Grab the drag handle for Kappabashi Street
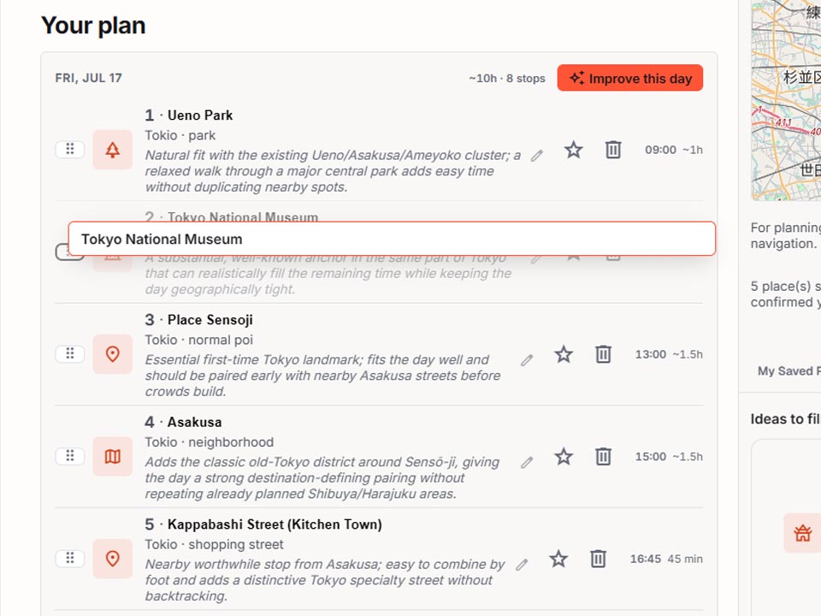The width and height of the screenshot is (821, 616). [x=69, y=559]
